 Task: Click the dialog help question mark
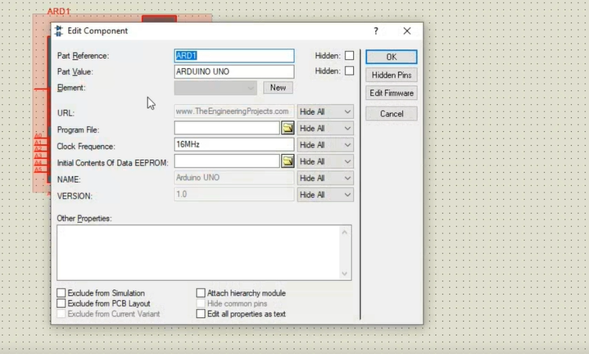pos(376,31)
